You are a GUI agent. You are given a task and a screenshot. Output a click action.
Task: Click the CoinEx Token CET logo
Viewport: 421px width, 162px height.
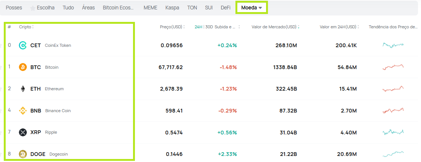click(x=23, y=45)
